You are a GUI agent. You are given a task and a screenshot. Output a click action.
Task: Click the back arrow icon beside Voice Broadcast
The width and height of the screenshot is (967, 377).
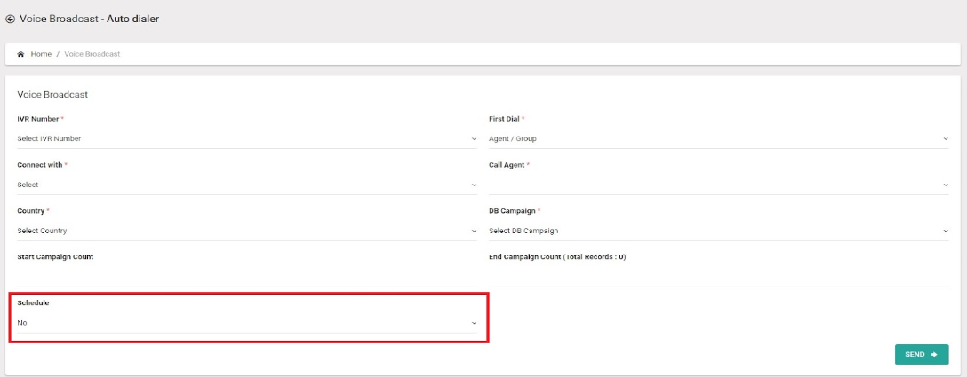(11, 19)
